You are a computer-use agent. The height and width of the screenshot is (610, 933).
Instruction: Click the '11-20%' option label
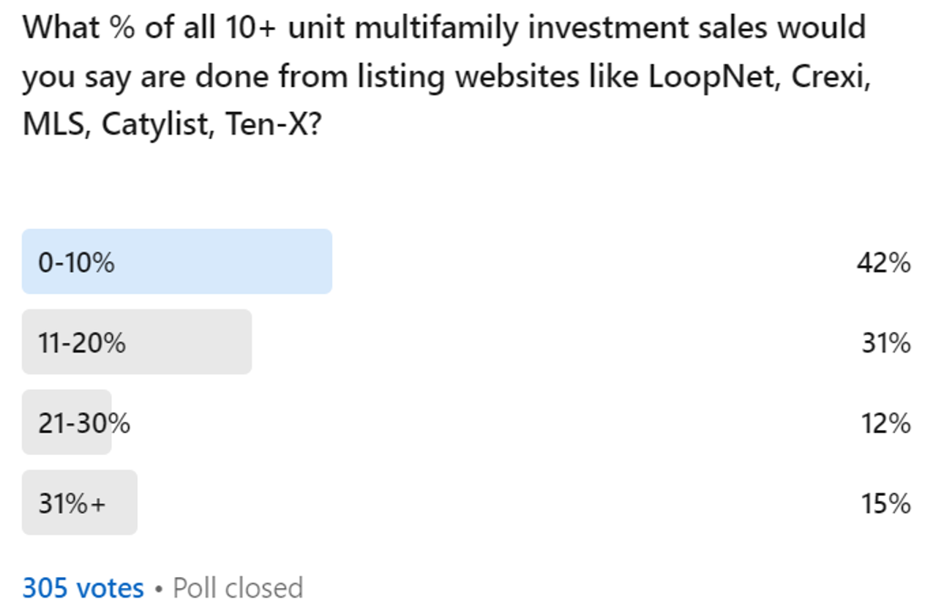tap(82, 343)
